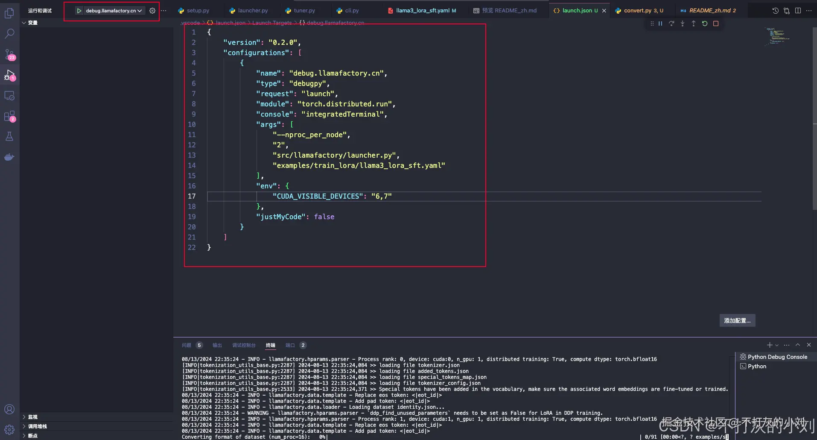Collapse the 变量 variables section

click(96, 23)
